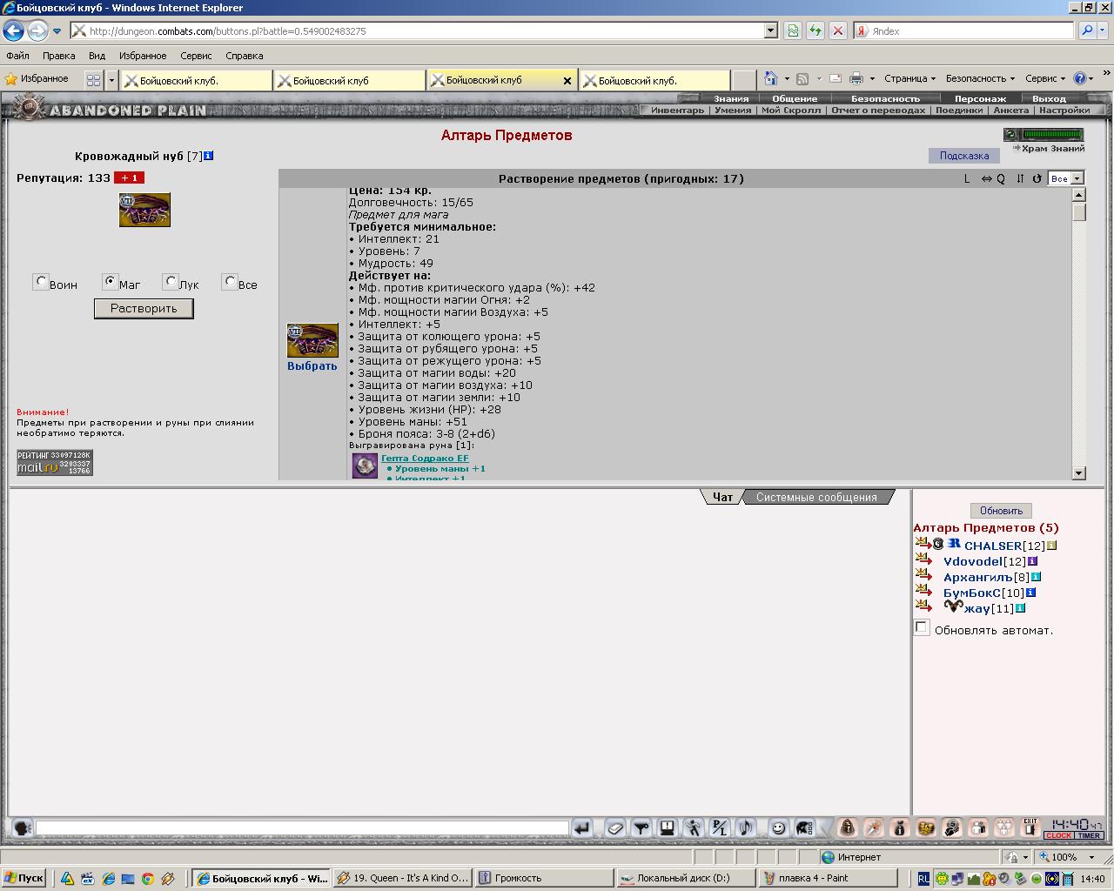Open info icon for player БумБокС
Viewport: 1114px width, 891px height.
click(x=1030, y=593)
